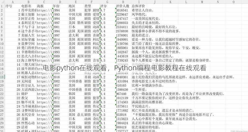
Task: Click the review count 3016541
Action: click(122, 10)
